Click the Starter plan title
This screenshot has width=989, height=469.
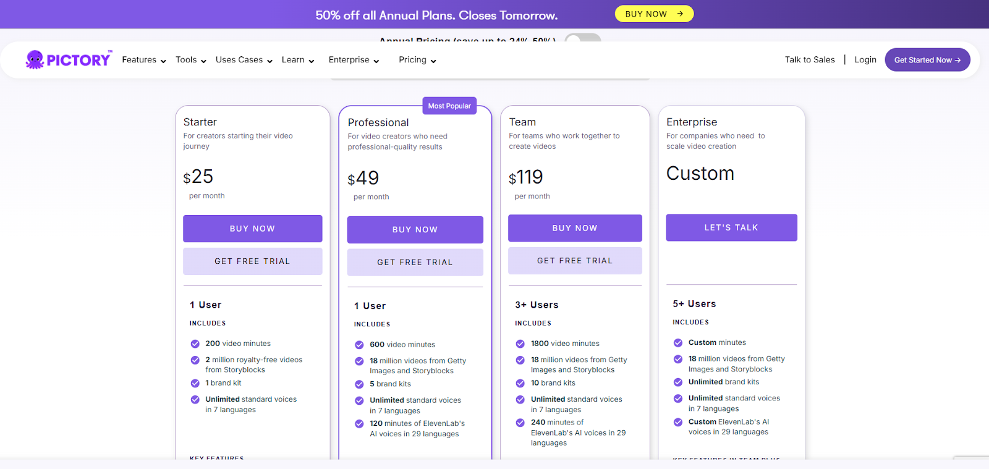tap(200, 122)
